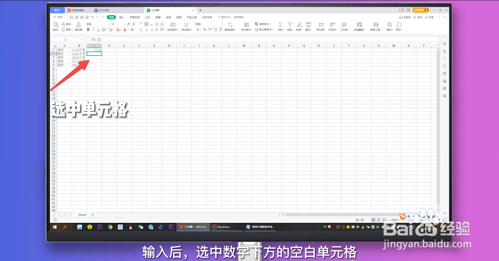Click the Type Conversion (类型转换) icon
Image resolution: width=499 pixels, height=261 pixels.
pyautogui.click(x=230, y=25)
